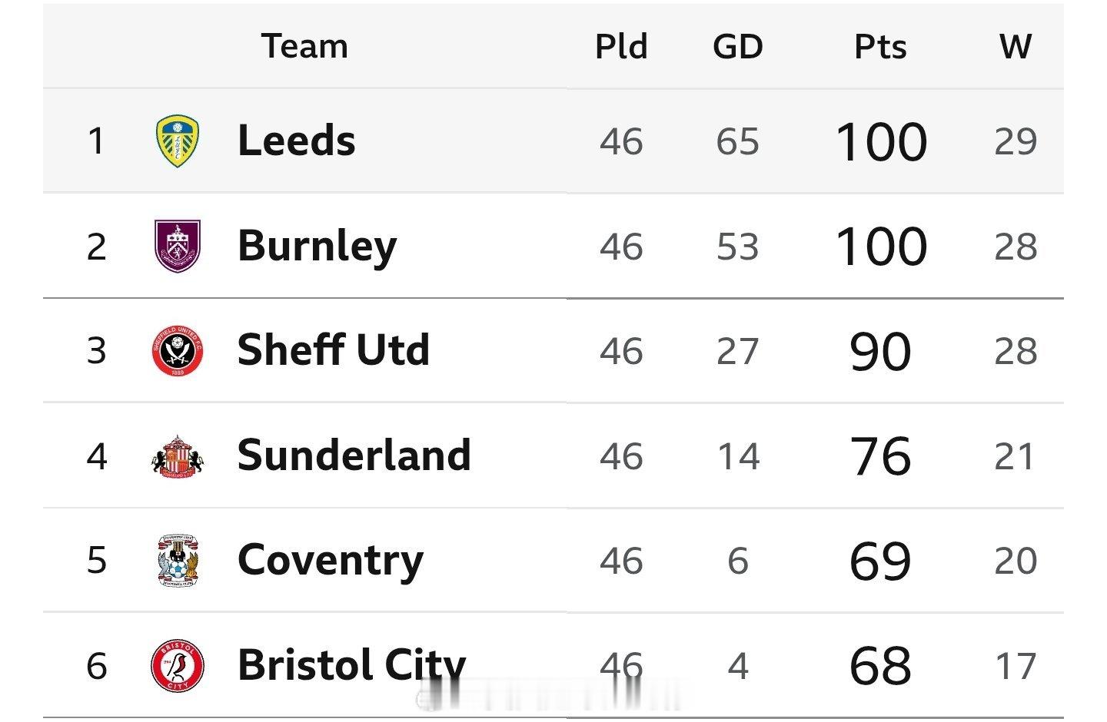1107x722 pixels.
Task: Click the Sheffield United club crest
Action: pyautogui.click(x=178, y=351)
